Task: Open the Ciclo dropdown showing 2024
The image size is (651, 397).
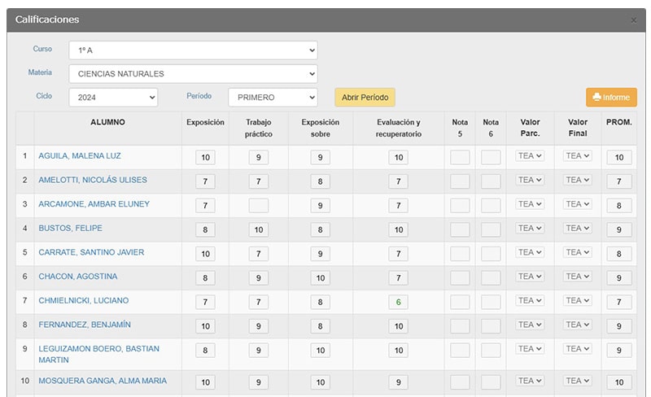Action: click(113, 98)
